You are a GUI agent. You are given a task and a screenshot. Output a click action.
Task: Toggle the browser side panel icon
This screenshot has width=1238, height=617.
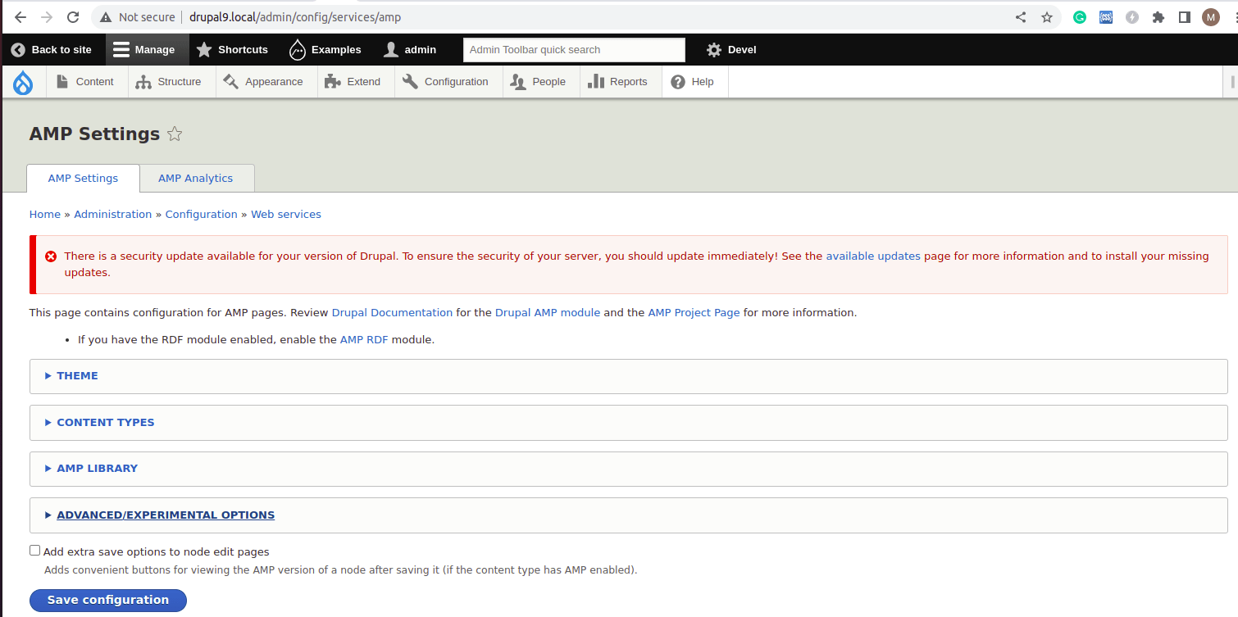click(x=1185, y=17)
